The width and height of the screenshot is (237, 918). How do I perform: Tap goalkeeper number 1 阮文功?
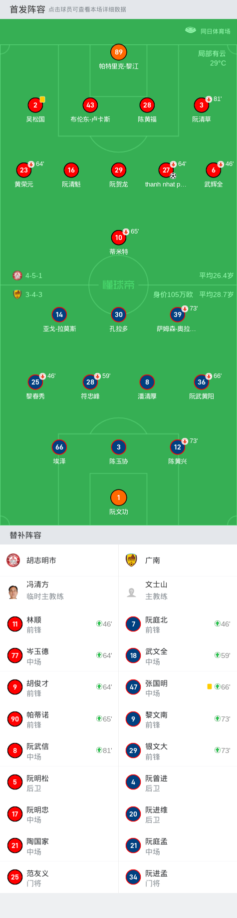click(x=119, y=497)
